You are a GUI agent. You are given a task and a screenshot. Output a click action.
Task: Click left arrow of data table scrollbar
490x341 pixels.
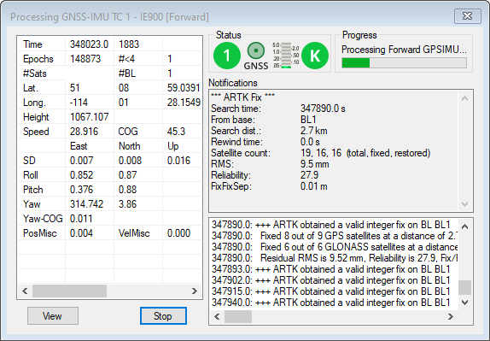point(25,291)
